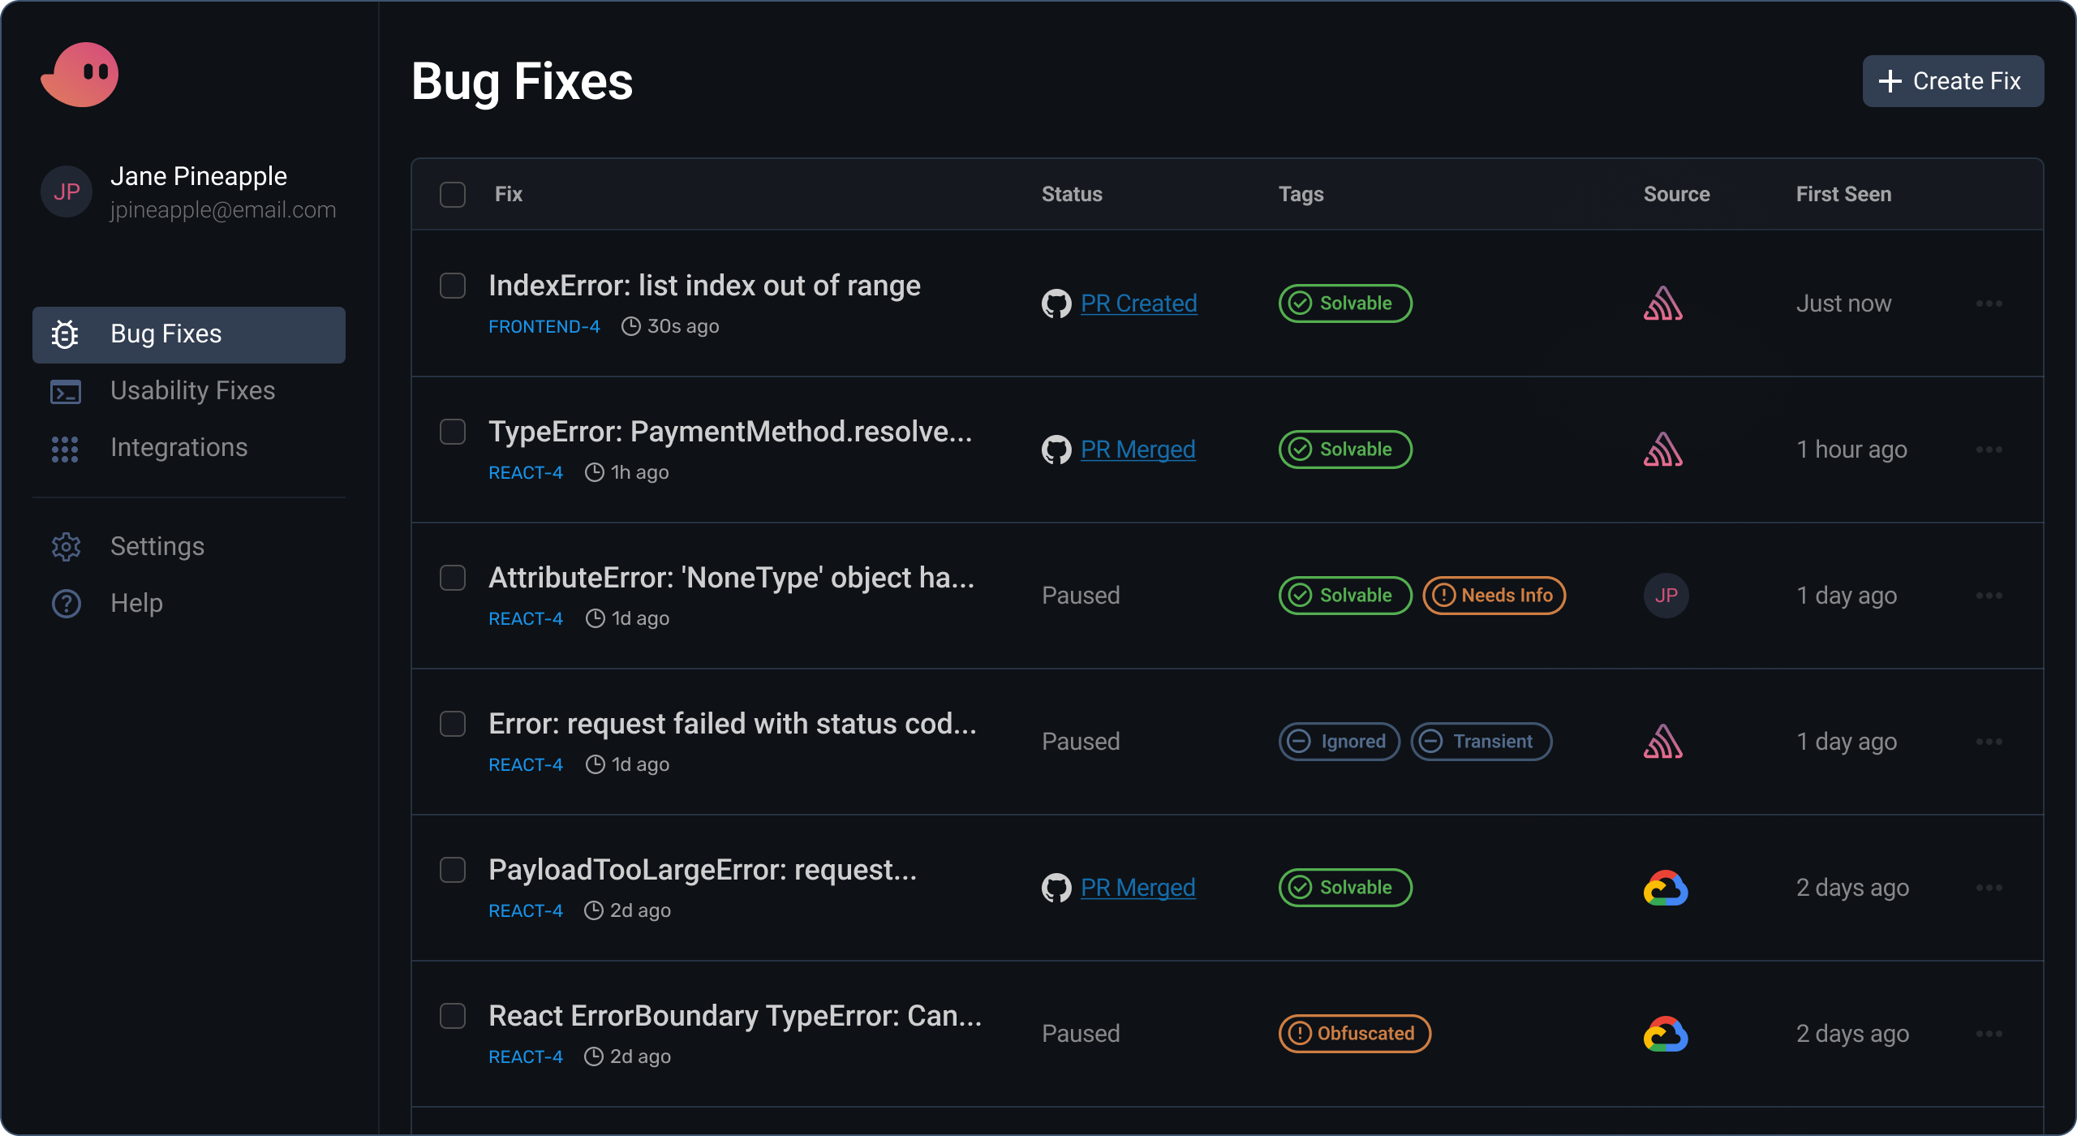Image resolution: width=2077 pixels, height=1136 pixels.
Task: Click the pink ghost app logo
Action: 80,75
